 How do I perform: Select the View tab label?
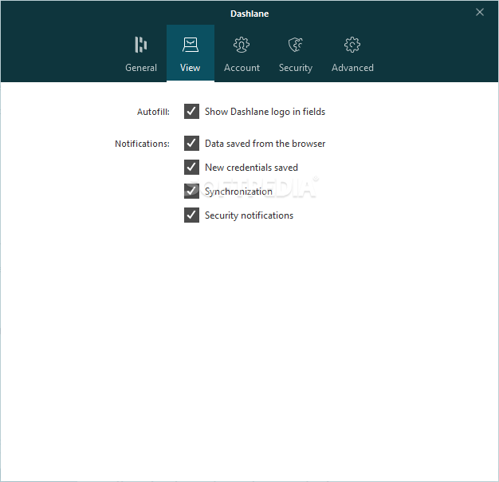coord(190,68)
